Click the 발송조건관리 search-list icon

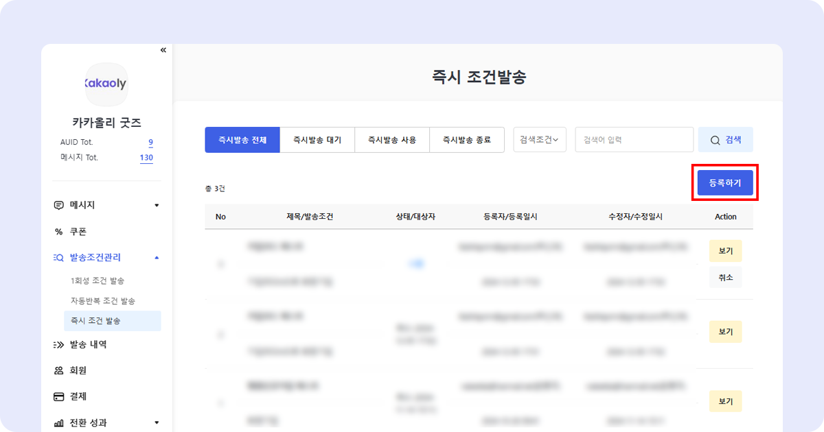click(59, 258)
